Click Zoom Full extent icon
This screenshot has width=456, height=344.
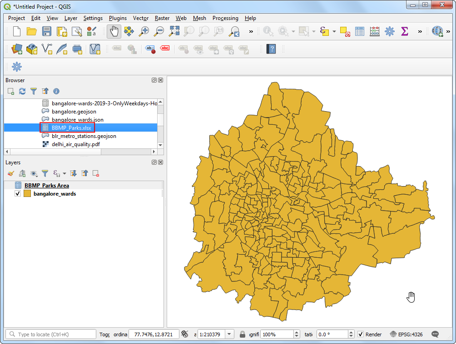point(174,31)
